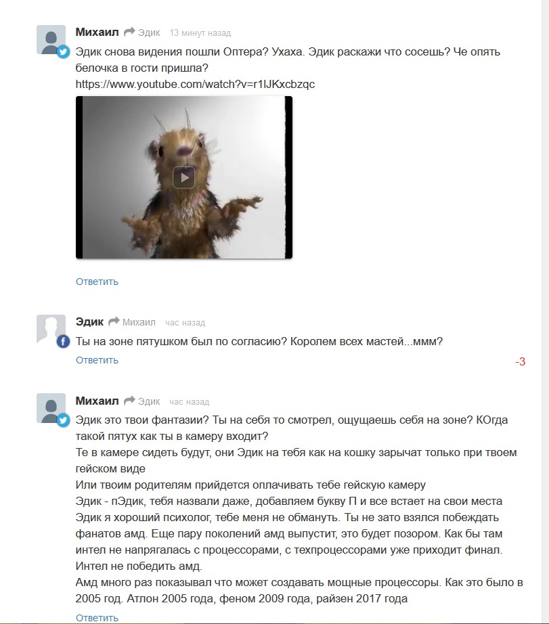Click the reply arrow icon in the first comment

point(129,32)
